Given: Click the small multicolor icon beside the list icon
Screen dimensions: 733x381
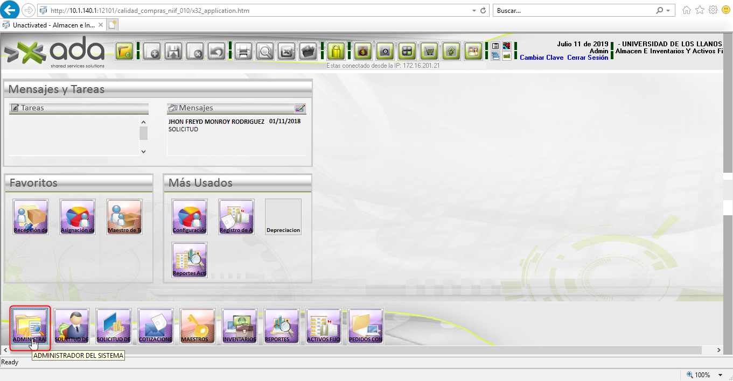Looking at the screenshot, I should pos(507,46).
